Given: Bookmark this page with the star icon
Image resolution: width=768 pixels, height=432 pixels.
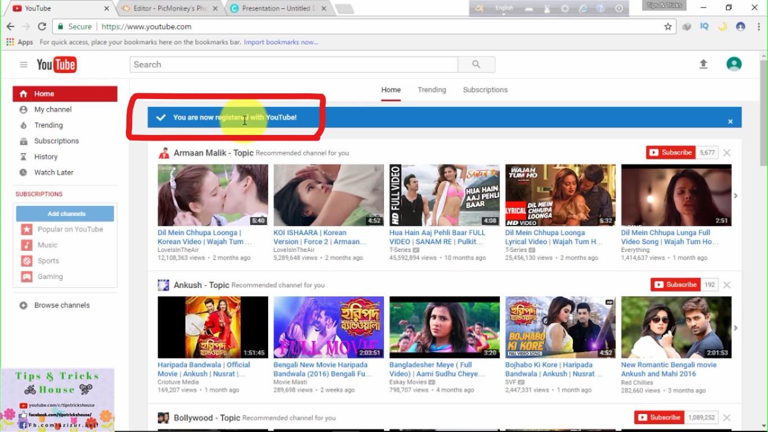Looking at the screenshot, I should click(668, 26).
